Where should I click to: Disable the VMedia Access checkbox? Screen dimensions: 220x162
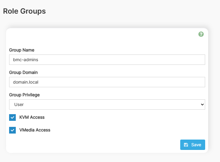click(x=12, y=130)
